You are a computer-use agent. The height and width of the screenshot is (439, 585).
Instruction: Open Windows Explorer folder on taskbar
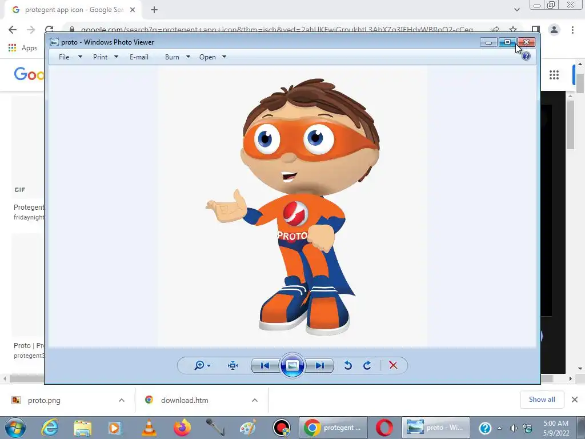click(82, 428)
